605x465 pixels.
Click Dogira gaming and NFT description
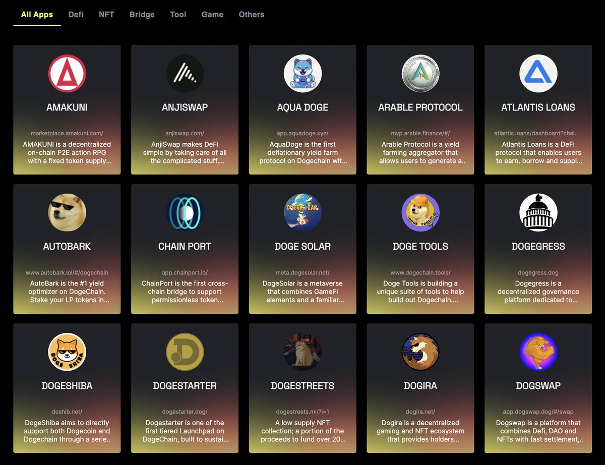pyautogui.click(x=420, y=431)
